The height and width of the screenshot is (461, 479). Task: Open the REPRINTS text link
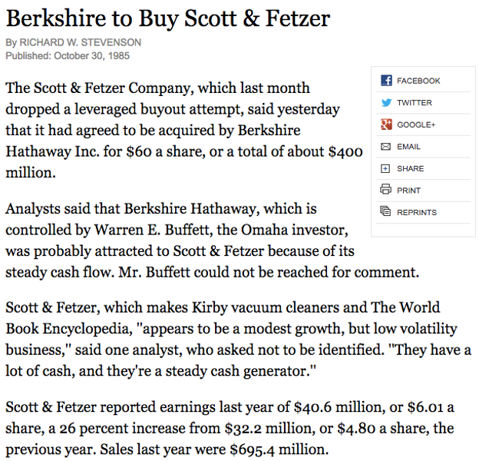417,213
